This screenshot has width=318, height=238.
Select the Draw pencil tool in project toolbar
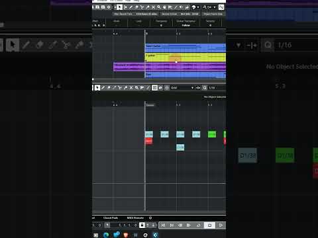(131, 7)
